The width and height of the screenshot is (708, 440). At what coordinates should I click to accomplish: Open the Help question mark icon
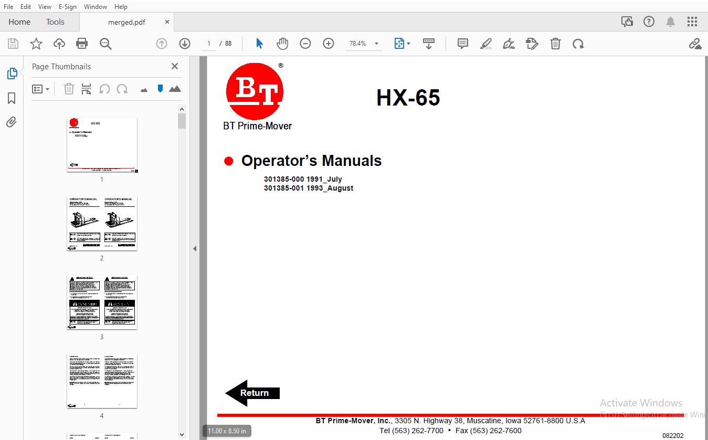[649, 22]
